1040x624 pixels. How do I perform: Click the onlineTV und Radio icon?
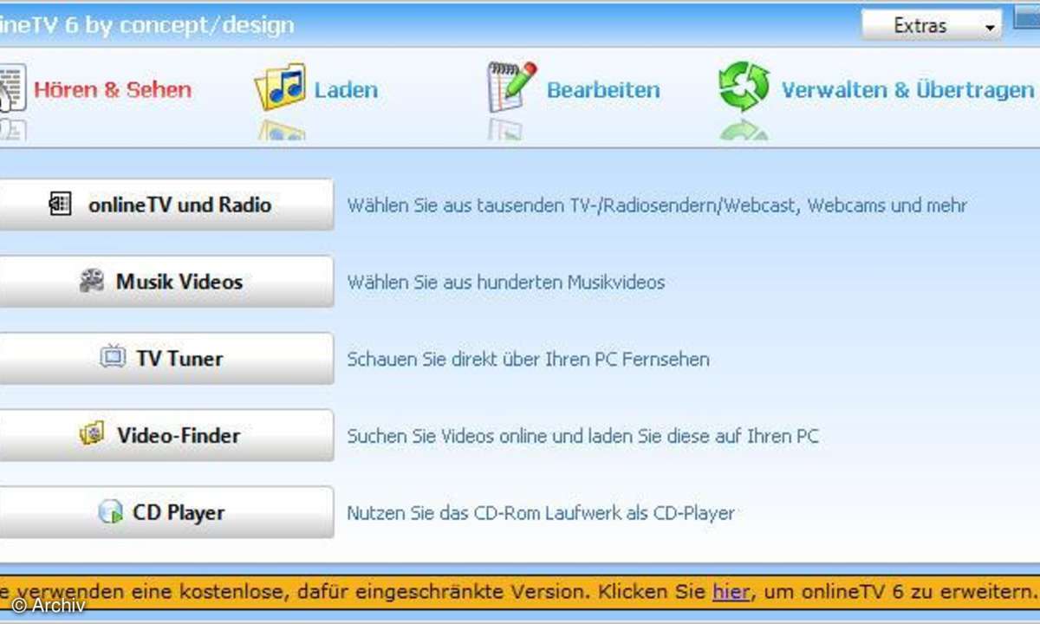(x=60, y=205)
